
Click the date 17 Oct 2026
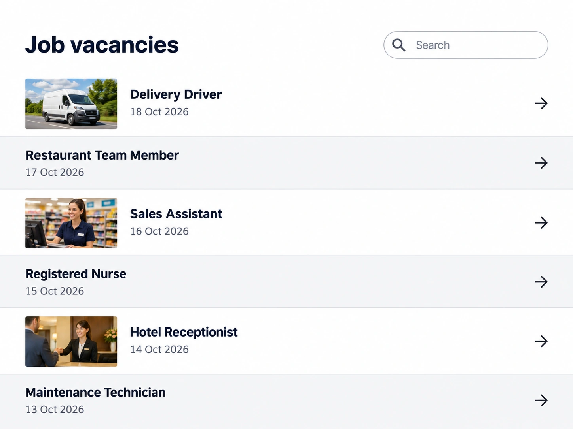click(x=55, y=172)
